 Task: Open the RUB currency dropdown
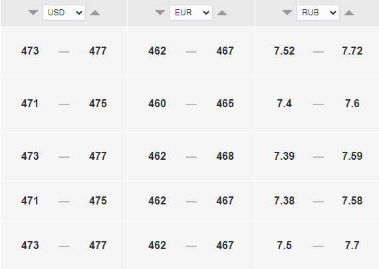tap(318, 13)
